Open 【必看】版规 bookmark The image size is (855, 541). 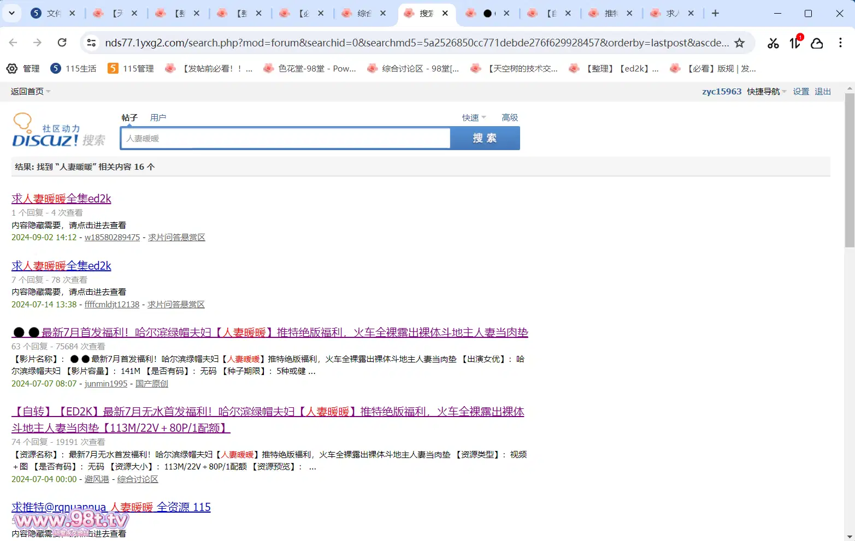pos(713,68)
